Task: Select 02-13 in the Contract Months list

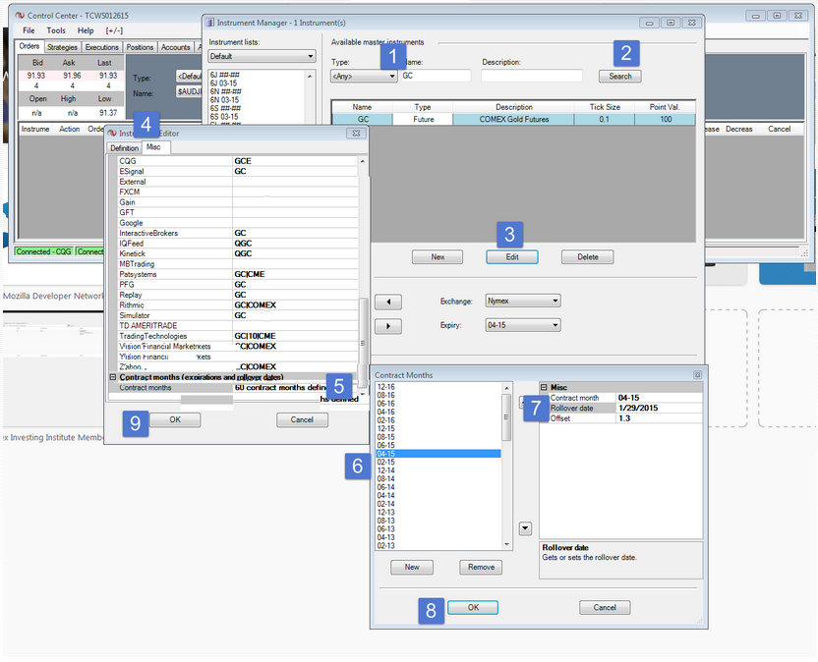Action: (438, 546)
